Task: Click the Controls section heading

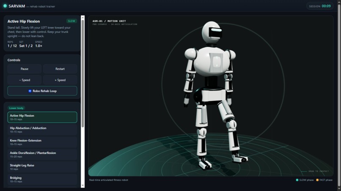Action: point(14,60)
